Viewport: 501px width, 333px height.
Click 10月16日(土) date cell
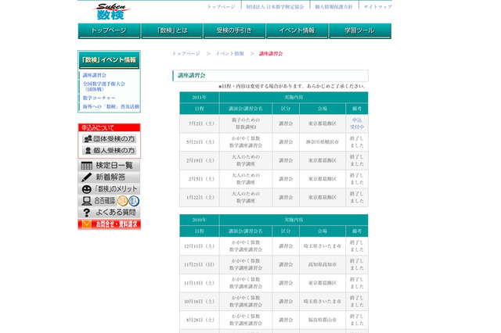click(200, 302)
